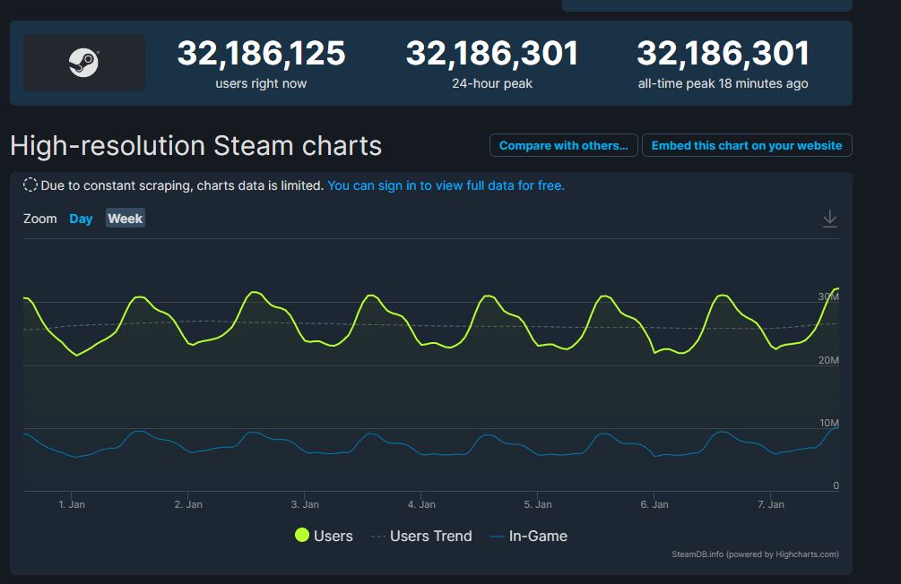Click the 4. Jan marker on the x-axis
The width and height of the screenshot is (901, 584).
(x=421, y=504)
